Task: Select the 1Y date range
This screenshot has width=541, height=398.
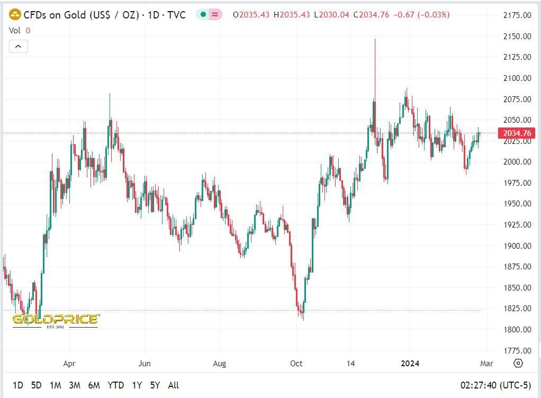Action: point(137,385)
